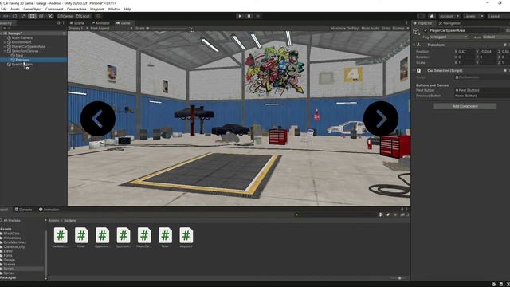Click the left arrow button in Game view
Viewport: 510px width, 287px height.
tap(98, 119)
